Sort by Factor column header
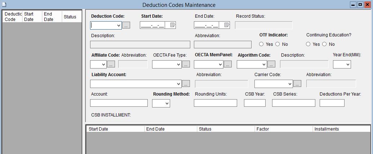The height and width of the screenshot is (154, 373). click(x=283, y=129)
